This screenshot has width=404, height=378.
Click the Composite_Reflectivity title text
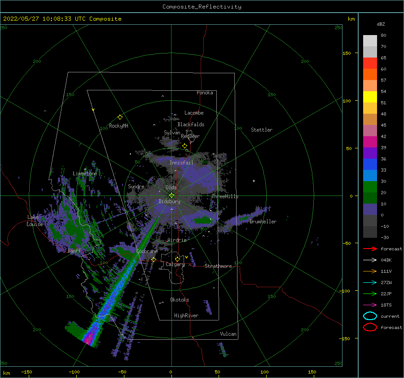tap(202, 7)
